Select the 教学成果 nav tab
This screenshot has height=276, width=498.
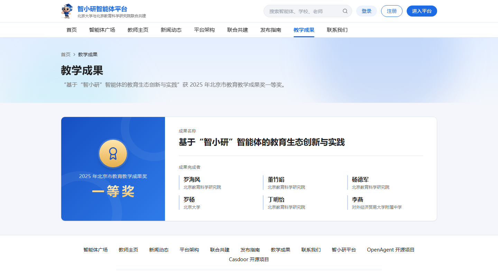(x=304, y=30)
